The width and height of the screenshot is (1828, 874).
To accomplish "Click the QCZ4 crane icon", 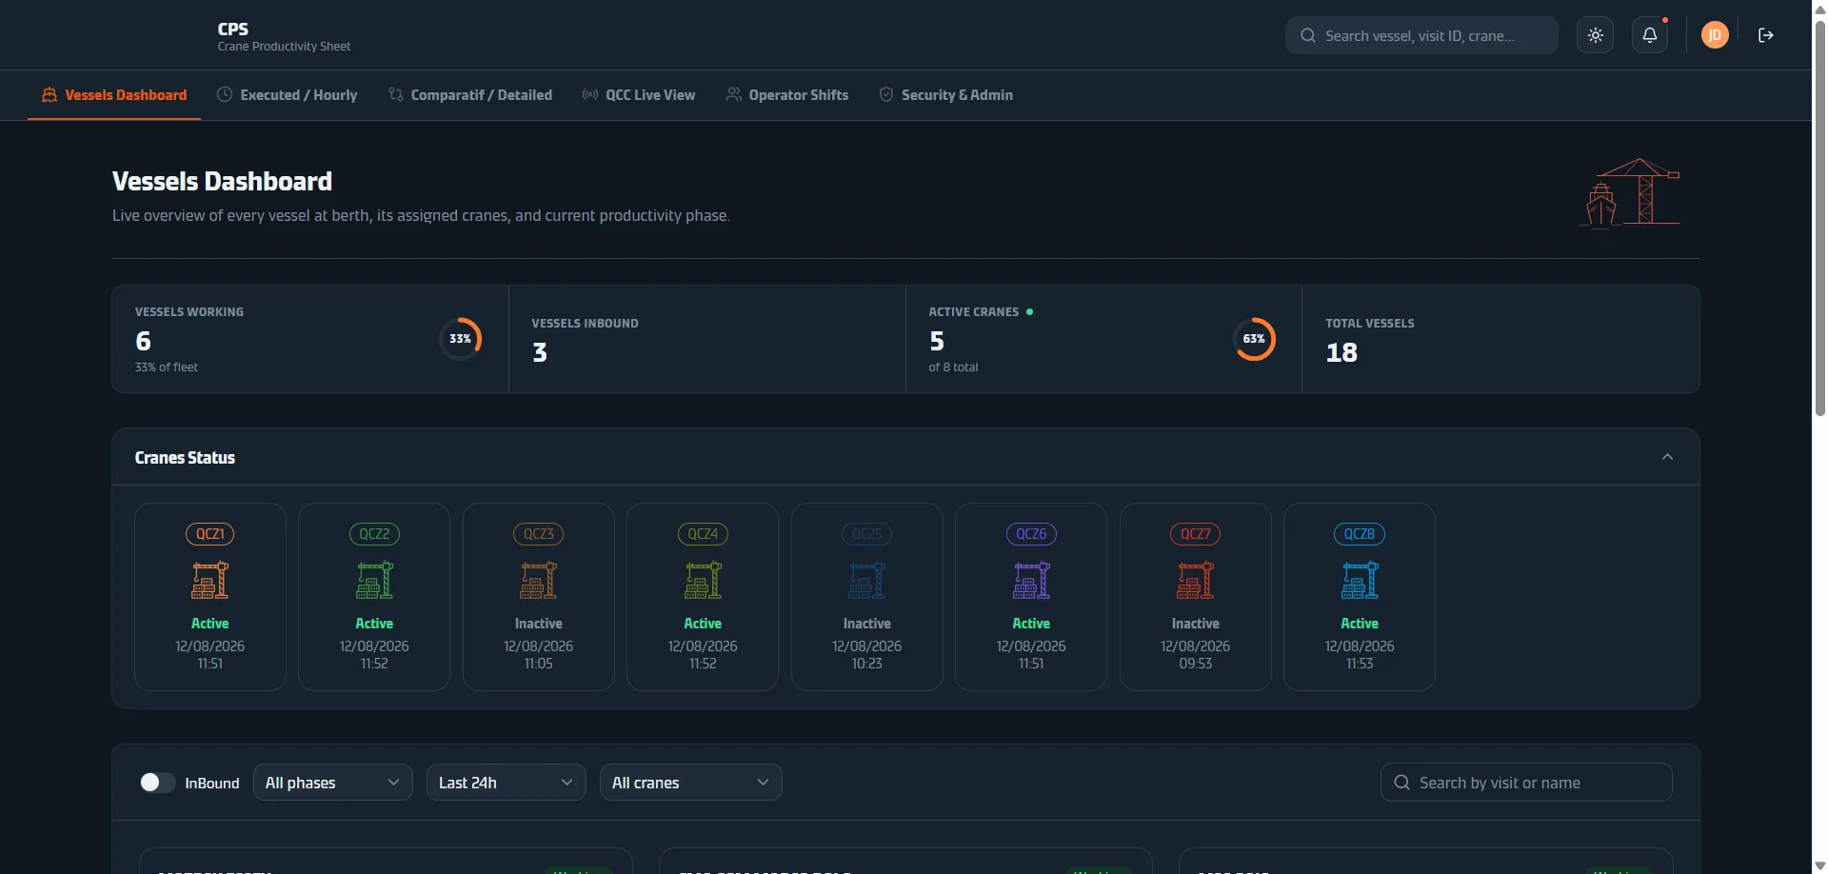I will point(703,580).
